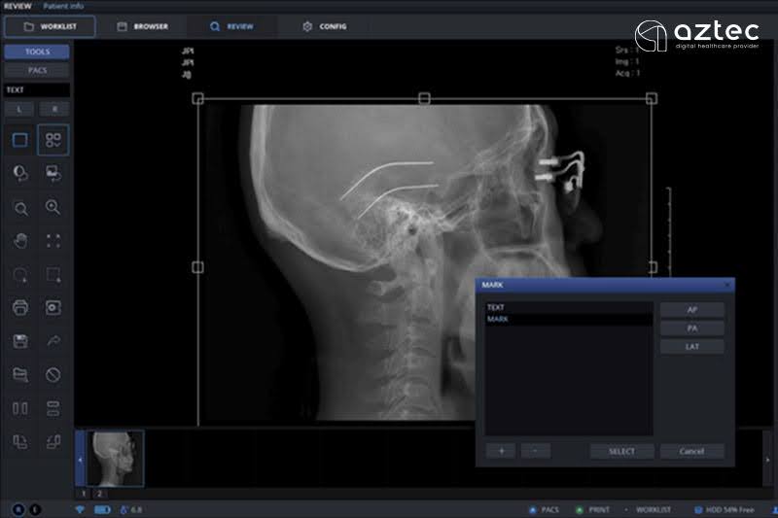Open the multi-image grid layout tool
Screen dimensions: 778x518
coord(53,140)
